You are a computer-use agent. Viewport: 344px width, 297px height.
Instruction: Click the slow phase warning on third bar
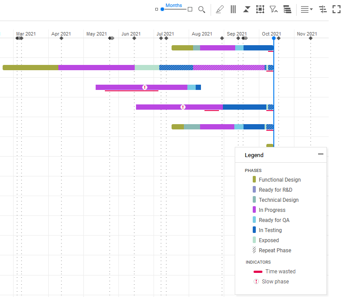tap(145, 87)
